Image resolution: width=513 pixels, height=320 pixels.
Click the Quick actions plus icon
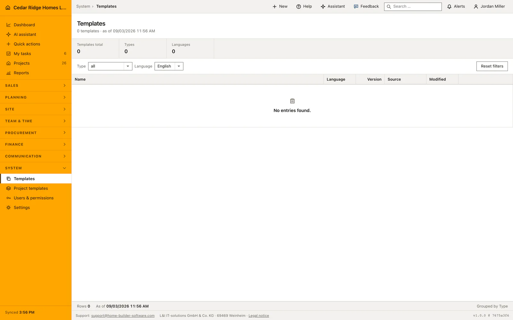click(9, 44)
